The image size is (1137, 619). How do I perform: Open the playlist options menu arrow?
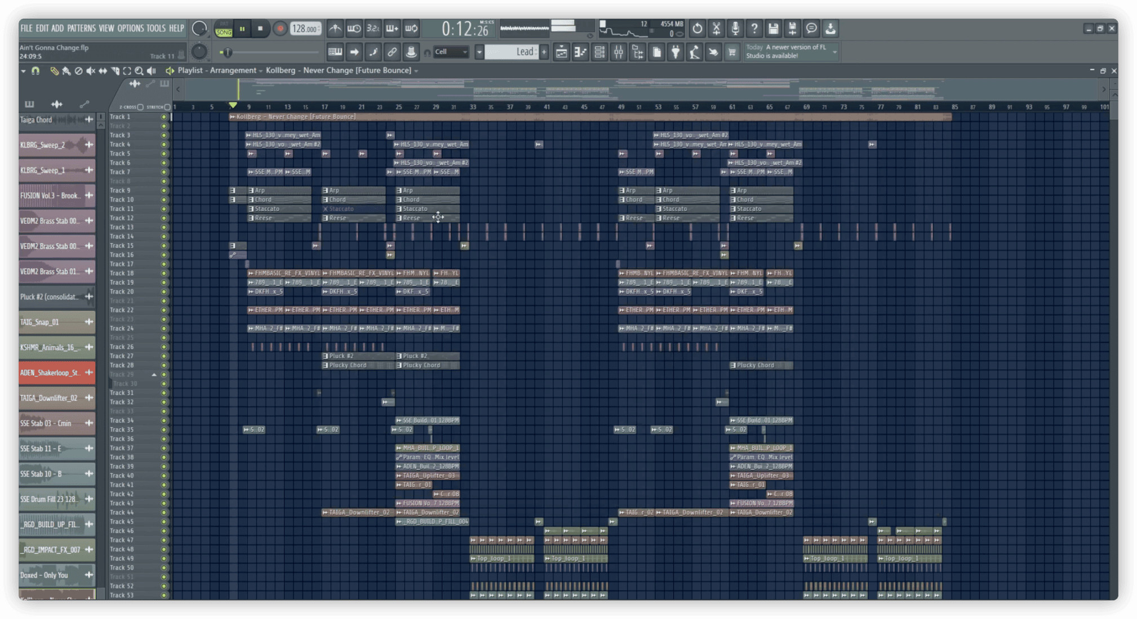23,71
